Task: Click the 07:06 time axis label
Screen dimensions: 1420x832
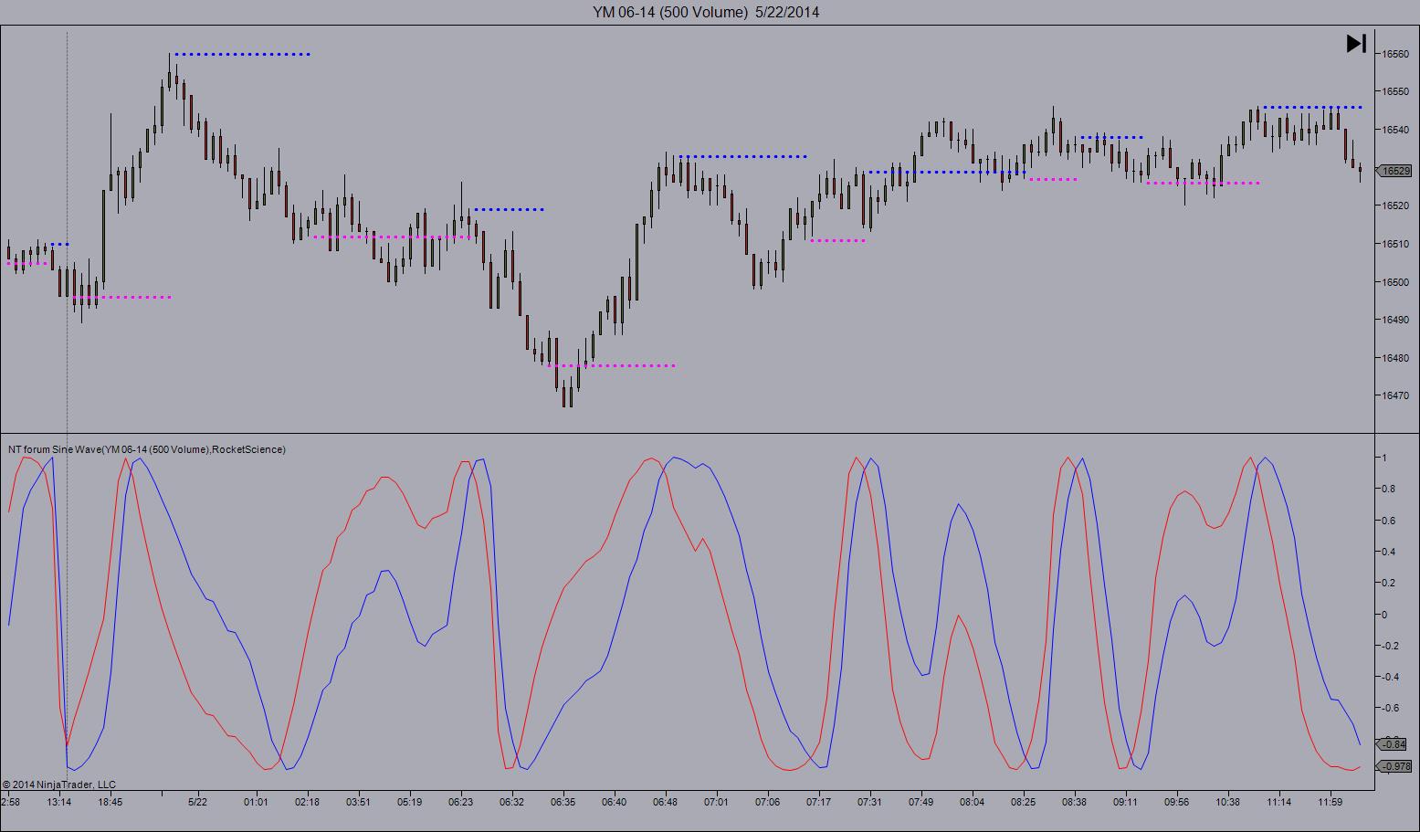Action: point(767,803)
